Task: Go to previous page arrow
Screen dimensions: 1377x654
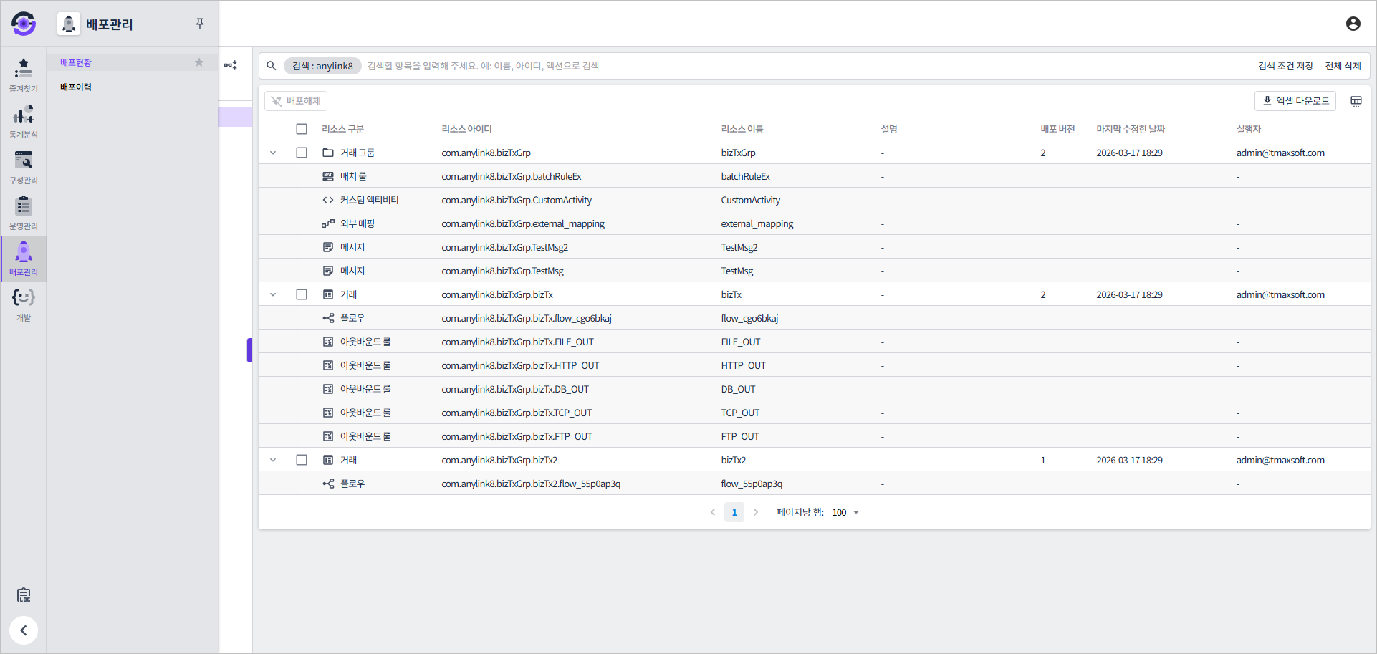Action: pyautogui.click(x=713, y=512)
